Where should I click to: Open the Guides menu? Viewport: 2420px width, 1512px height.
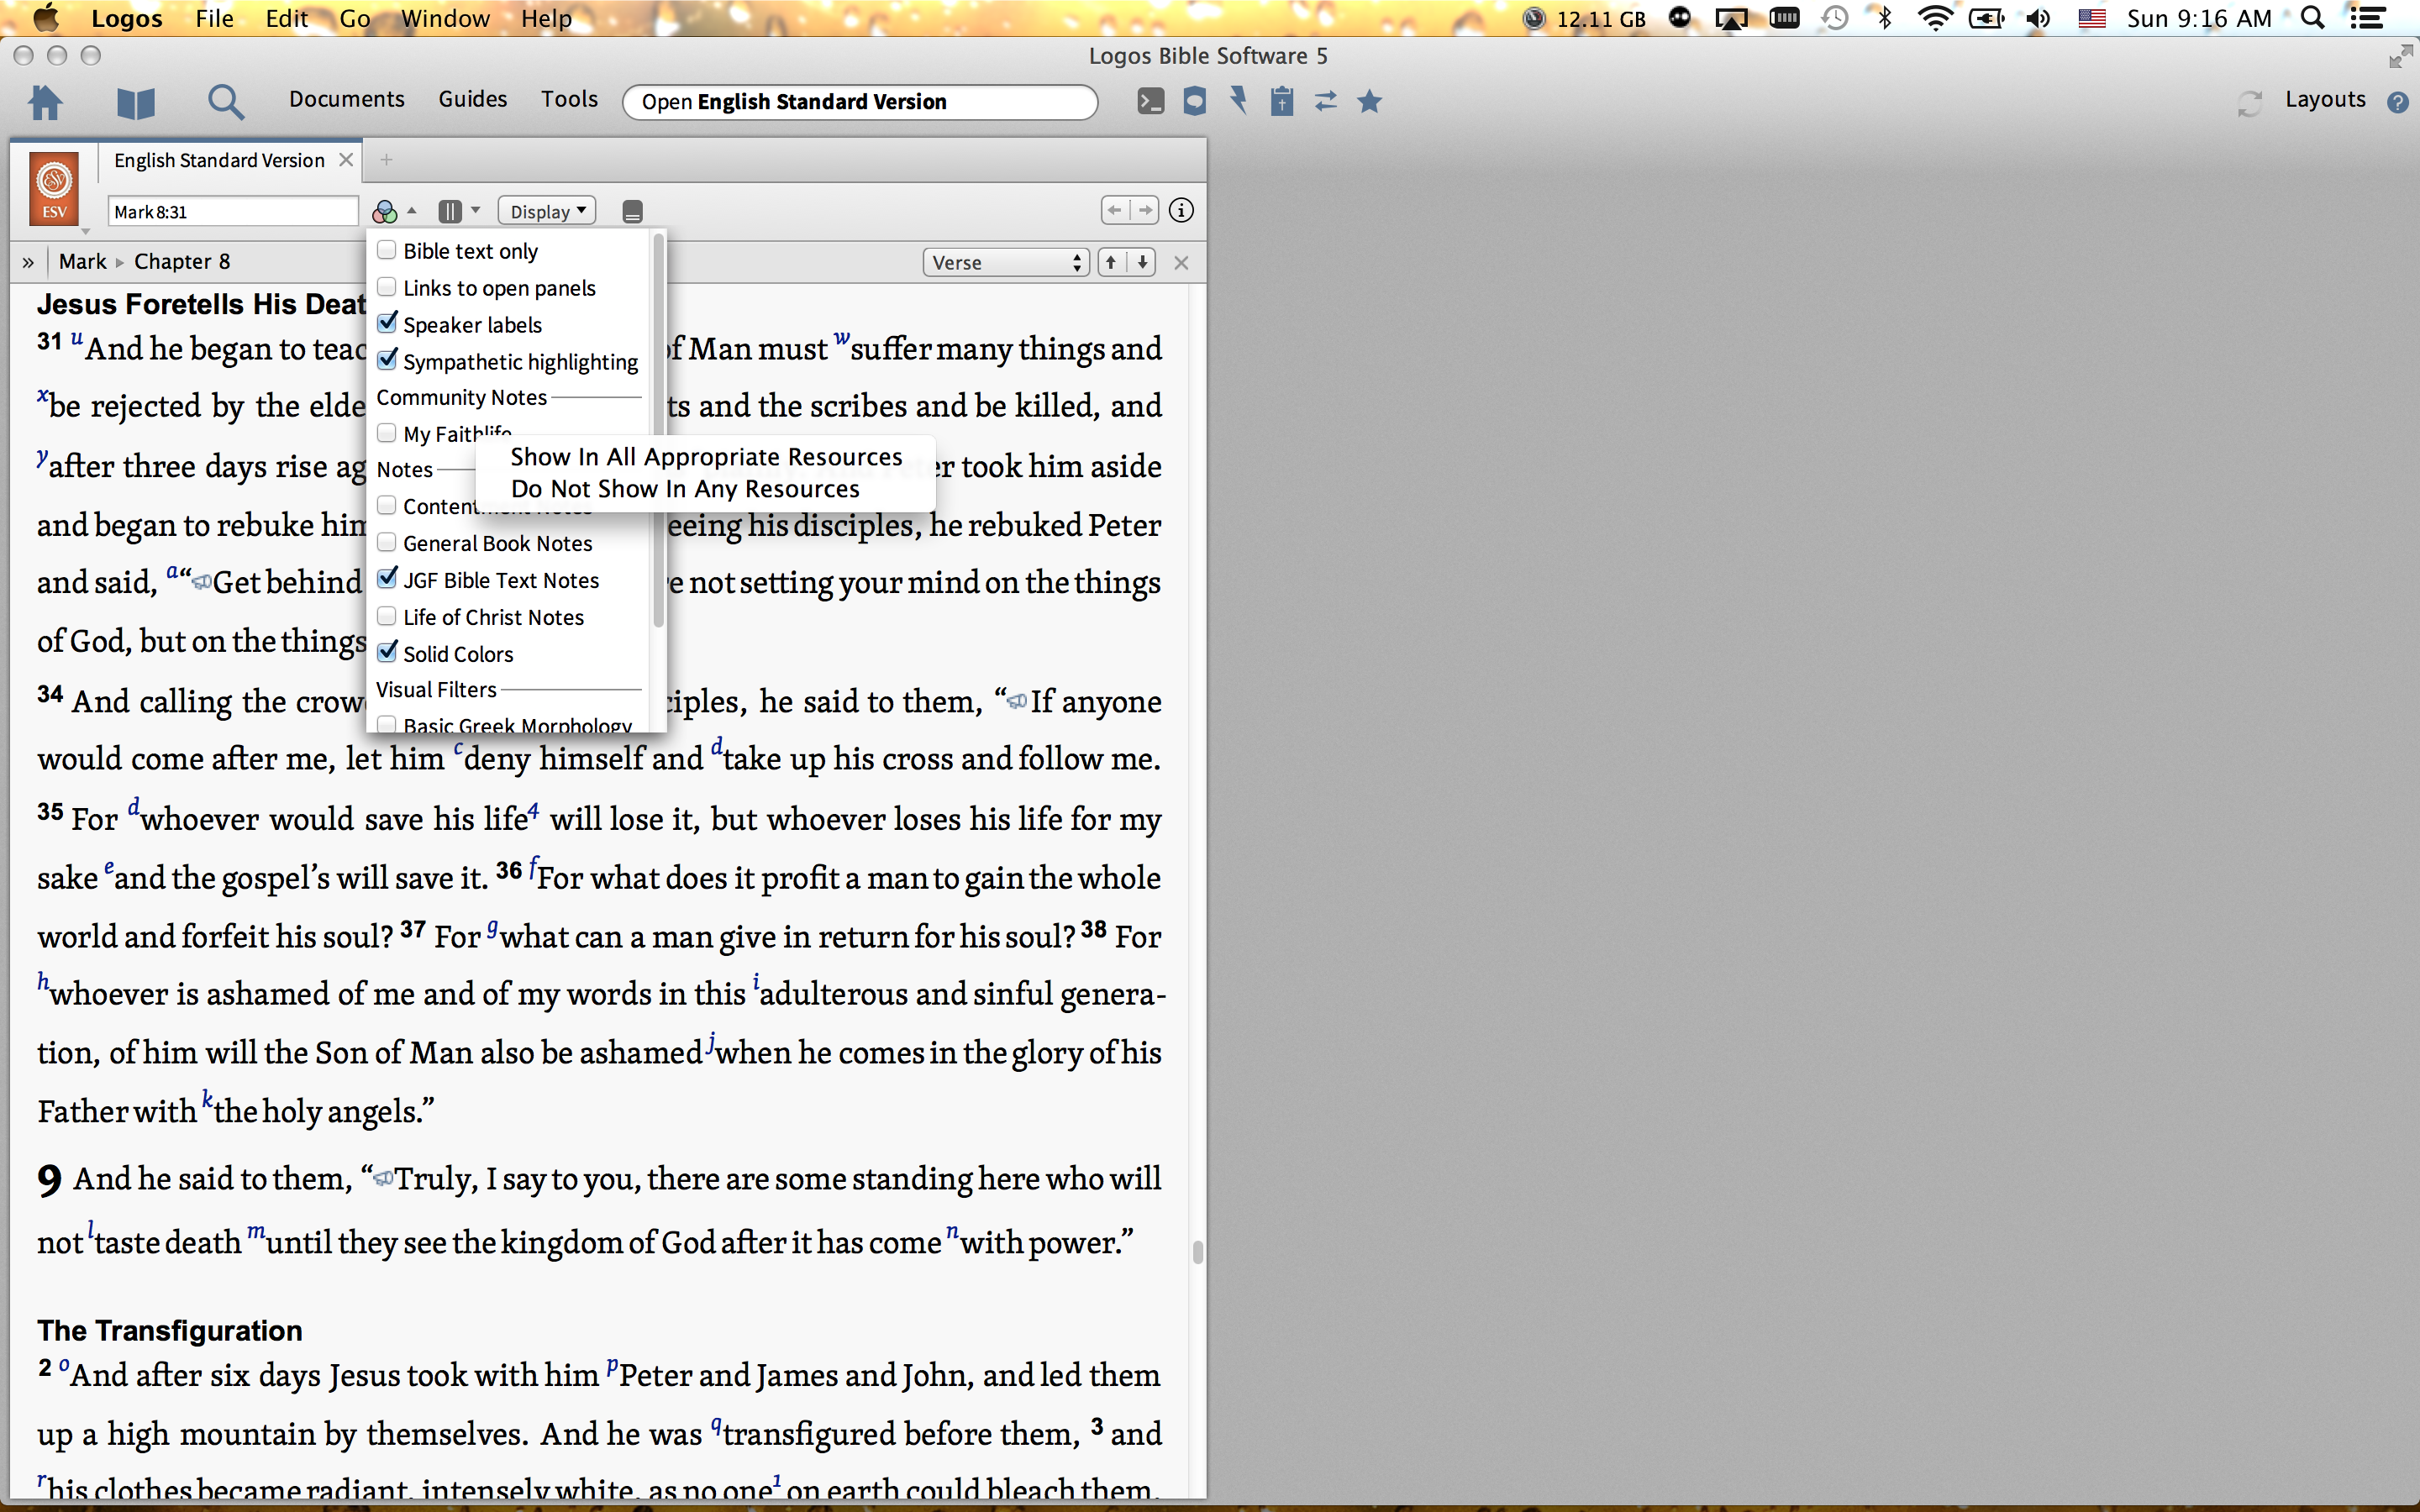coord(472,99)
